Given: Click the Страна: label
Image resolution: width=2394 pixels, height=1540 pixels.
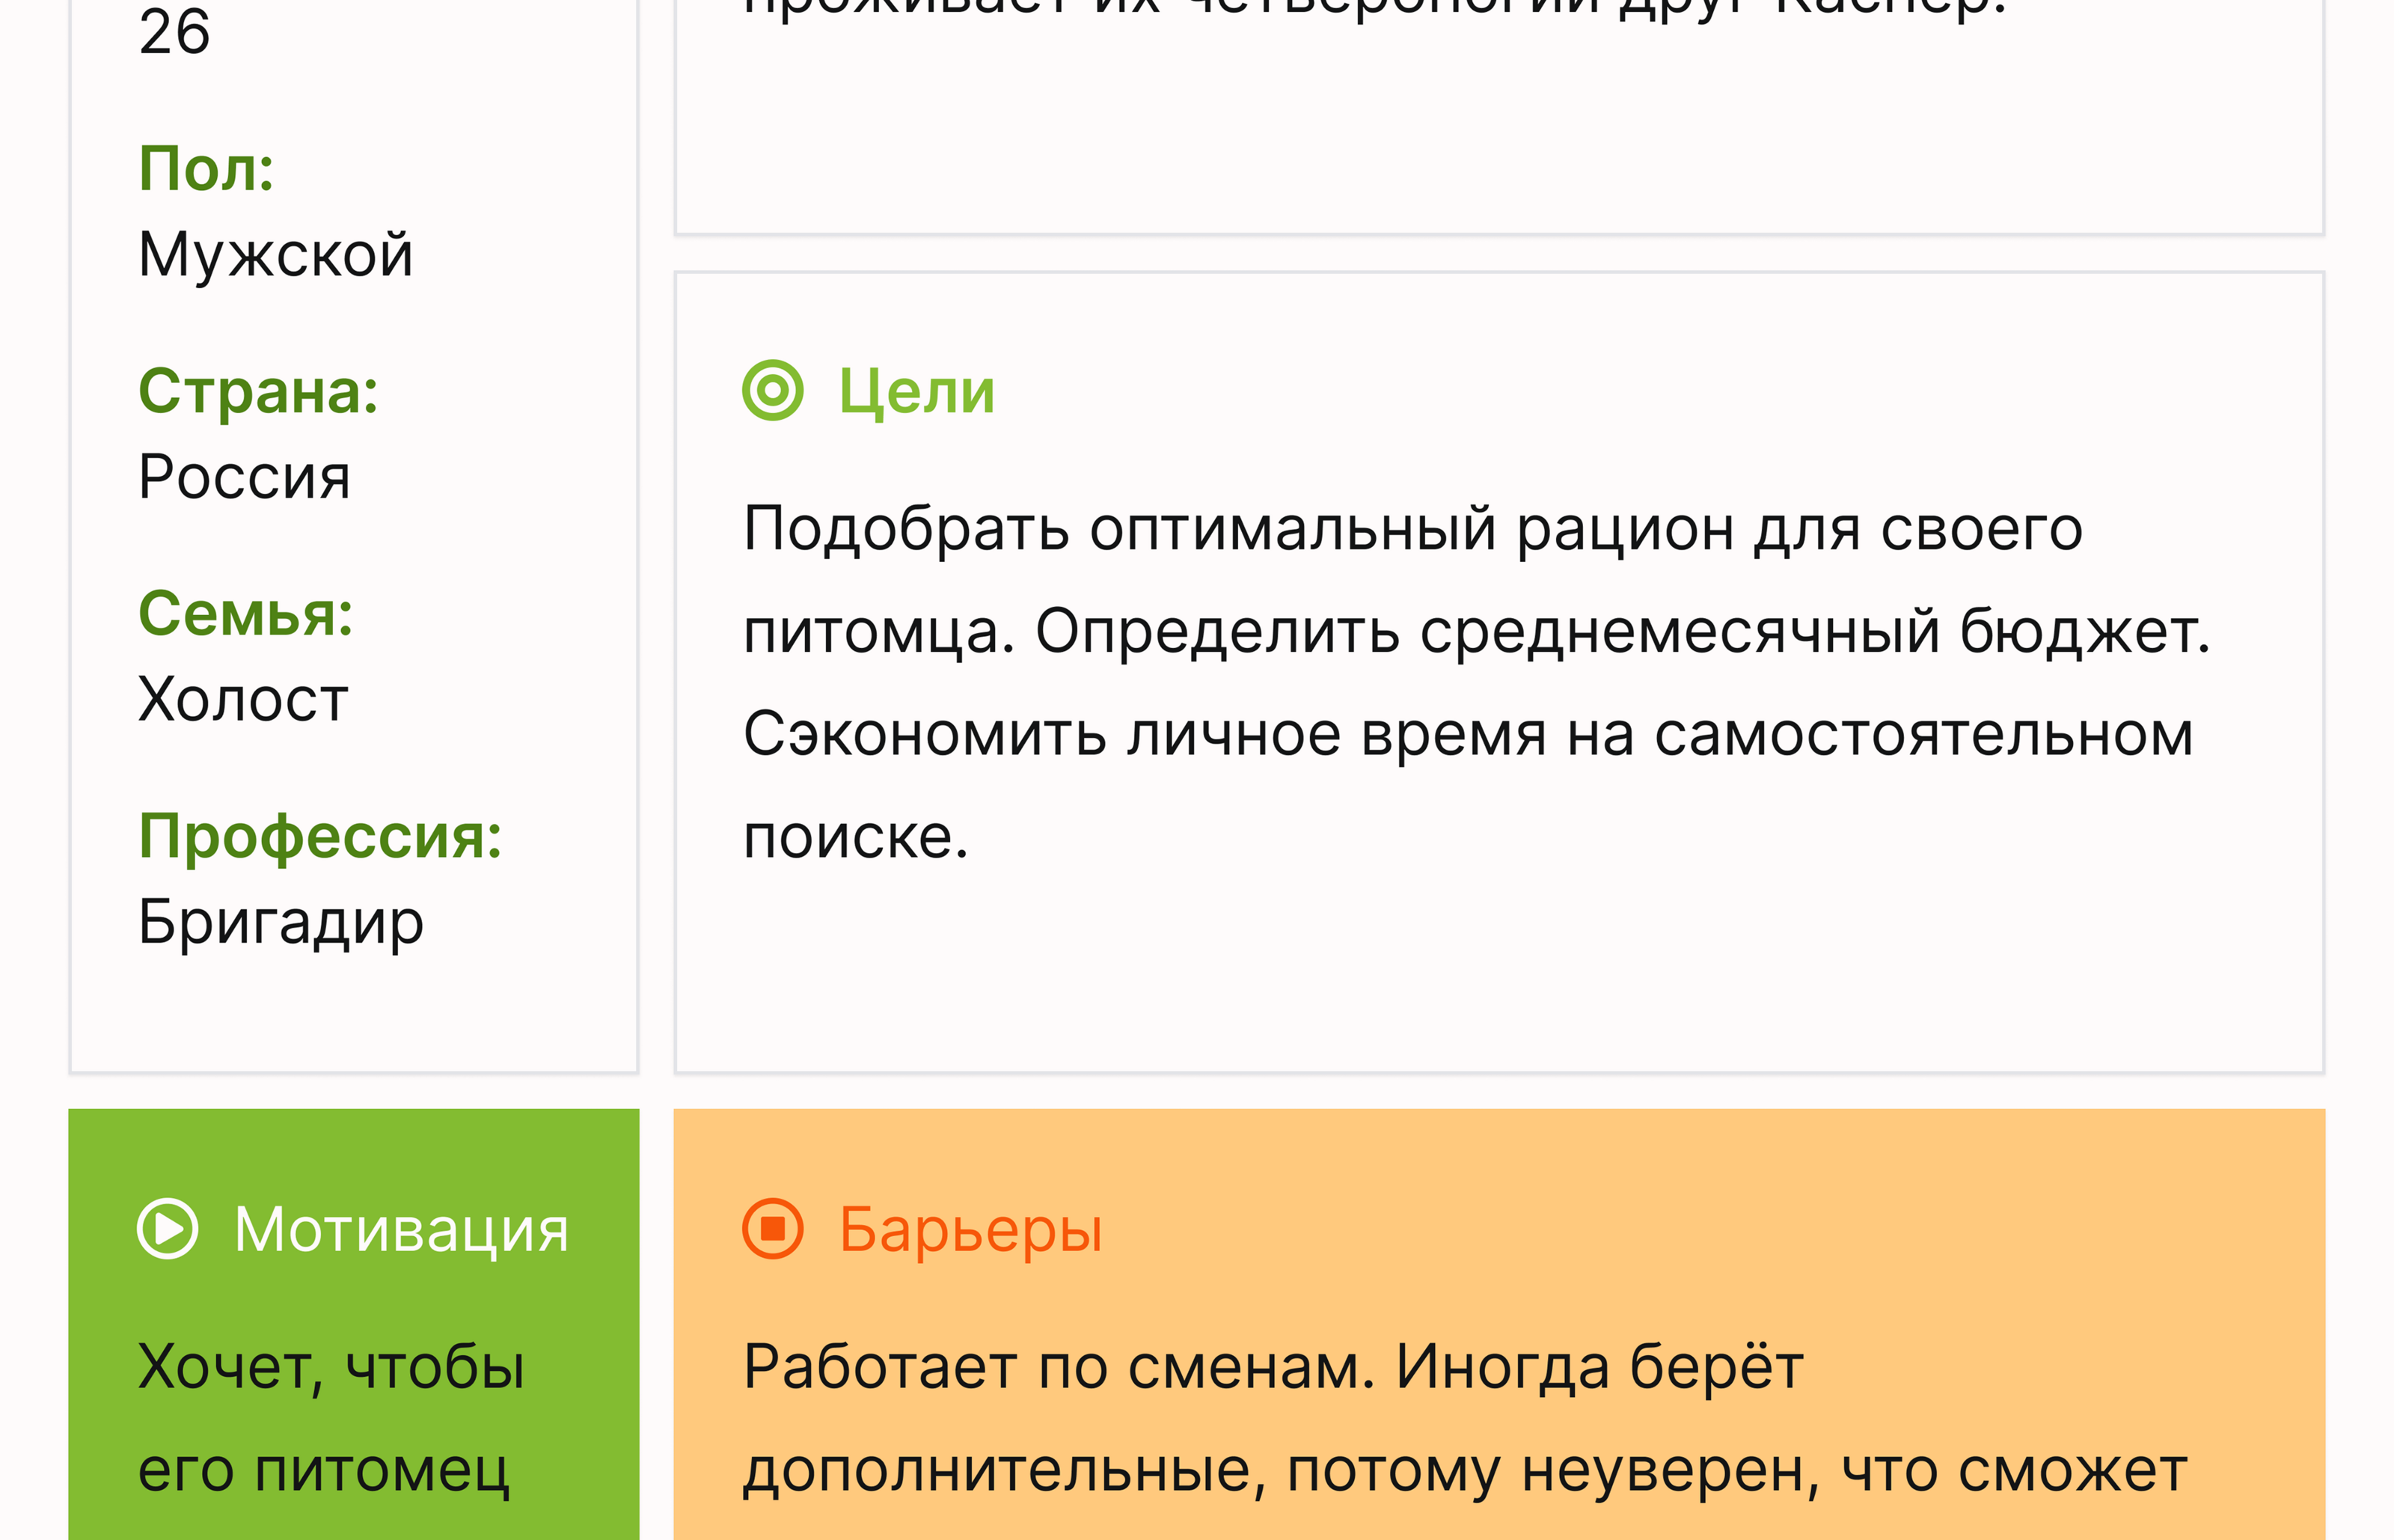Looking at the screenshot, I should pyautogui.click(x=258, y=390).
